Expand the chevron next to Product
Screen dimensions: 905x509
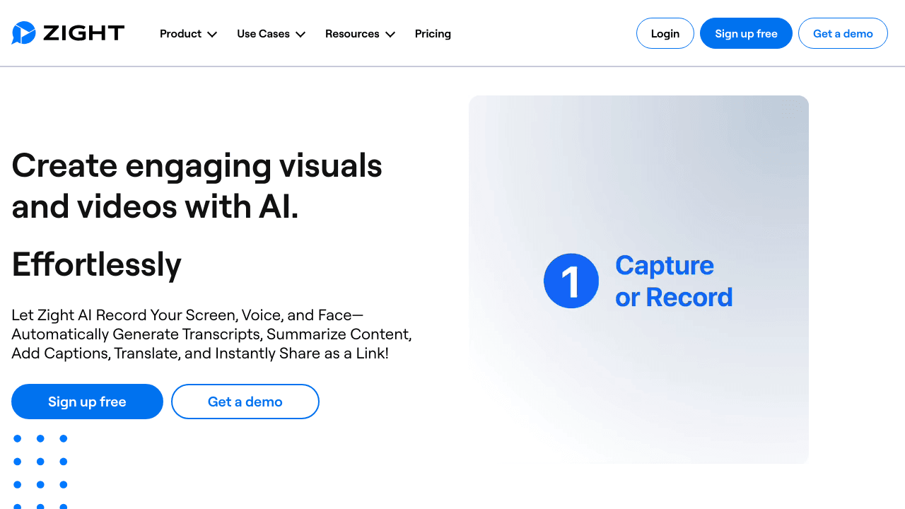pyautogui.click(x=212, y=35)
